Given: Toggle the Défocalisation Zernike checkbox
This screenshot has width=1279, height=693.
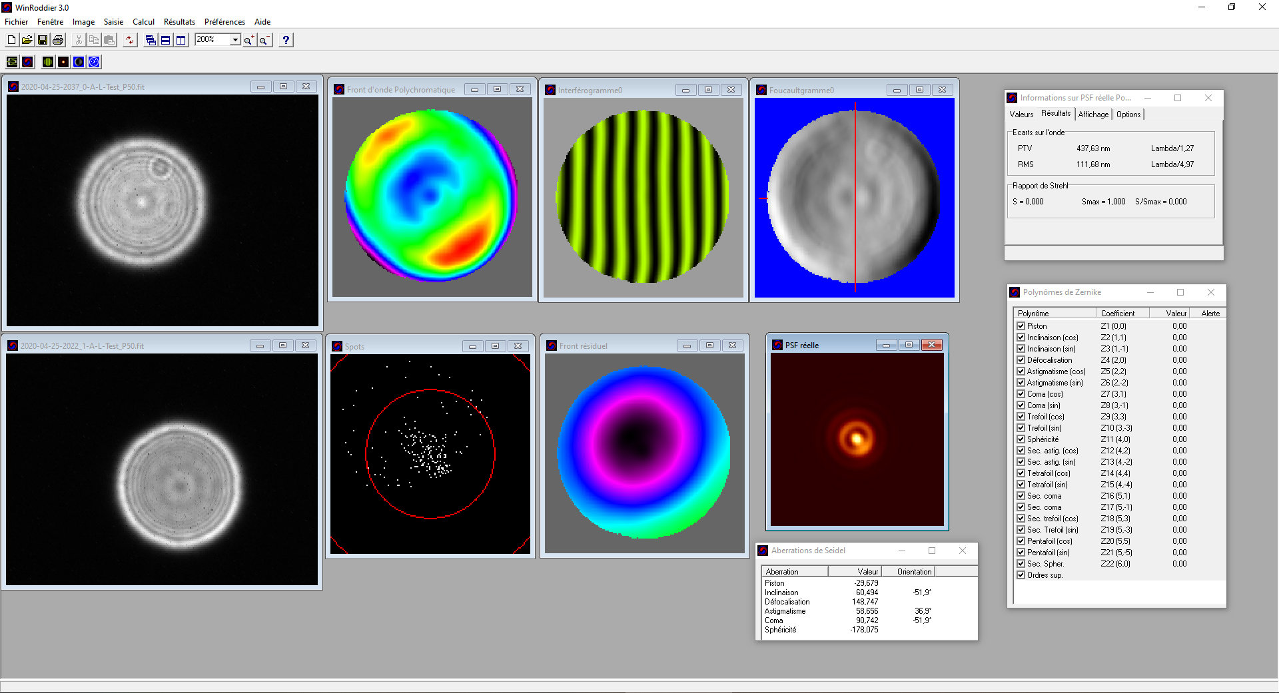Looking at the screenshot, I should [1021, 360].
